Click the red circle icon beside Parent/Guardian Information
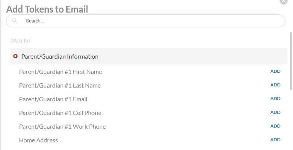Screen dimensions: 293x150 click(x=16, y=56)
